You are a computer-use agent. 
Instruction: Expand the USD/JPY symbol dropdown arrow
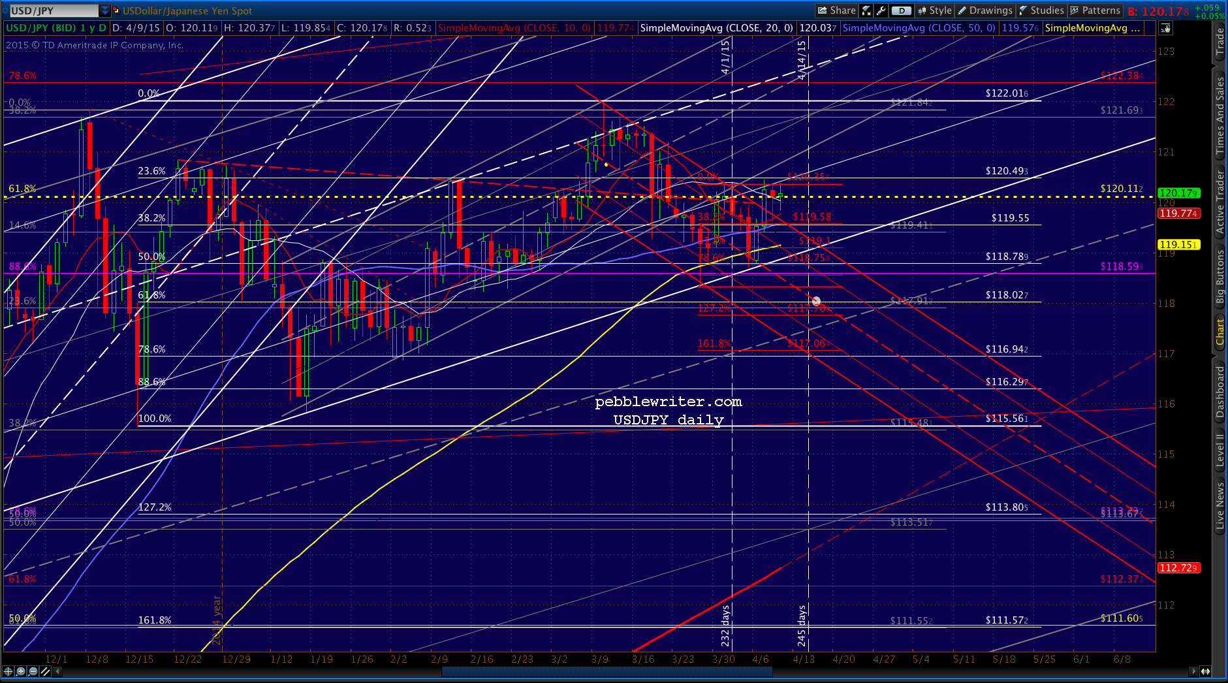click(105, 10)
